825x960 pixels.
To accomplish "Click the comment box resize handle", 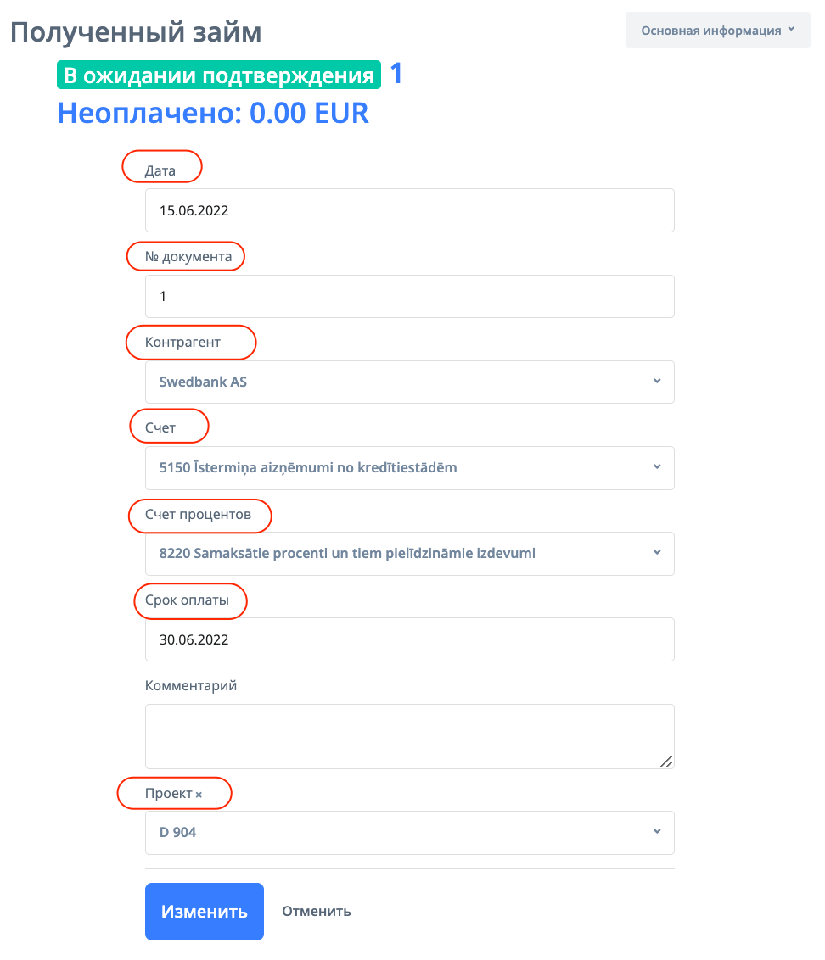I will click(666, 761).
